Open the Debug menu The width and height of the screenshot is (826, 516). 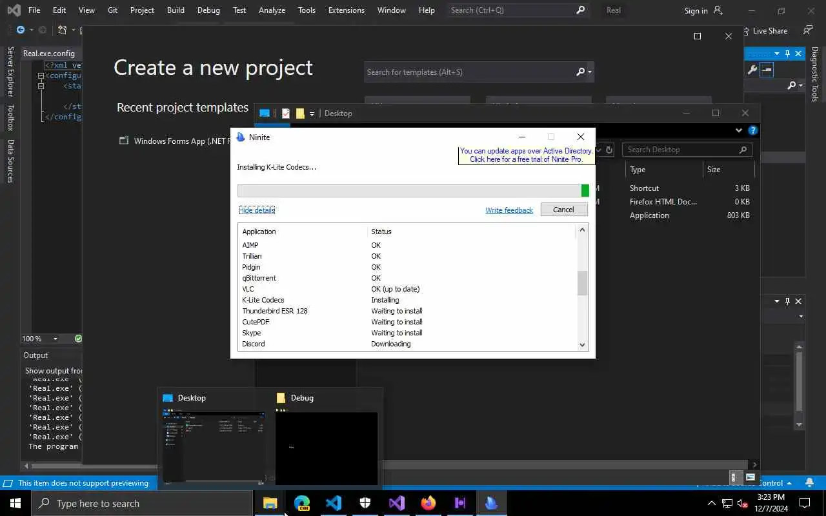click(x=208, y=10)
